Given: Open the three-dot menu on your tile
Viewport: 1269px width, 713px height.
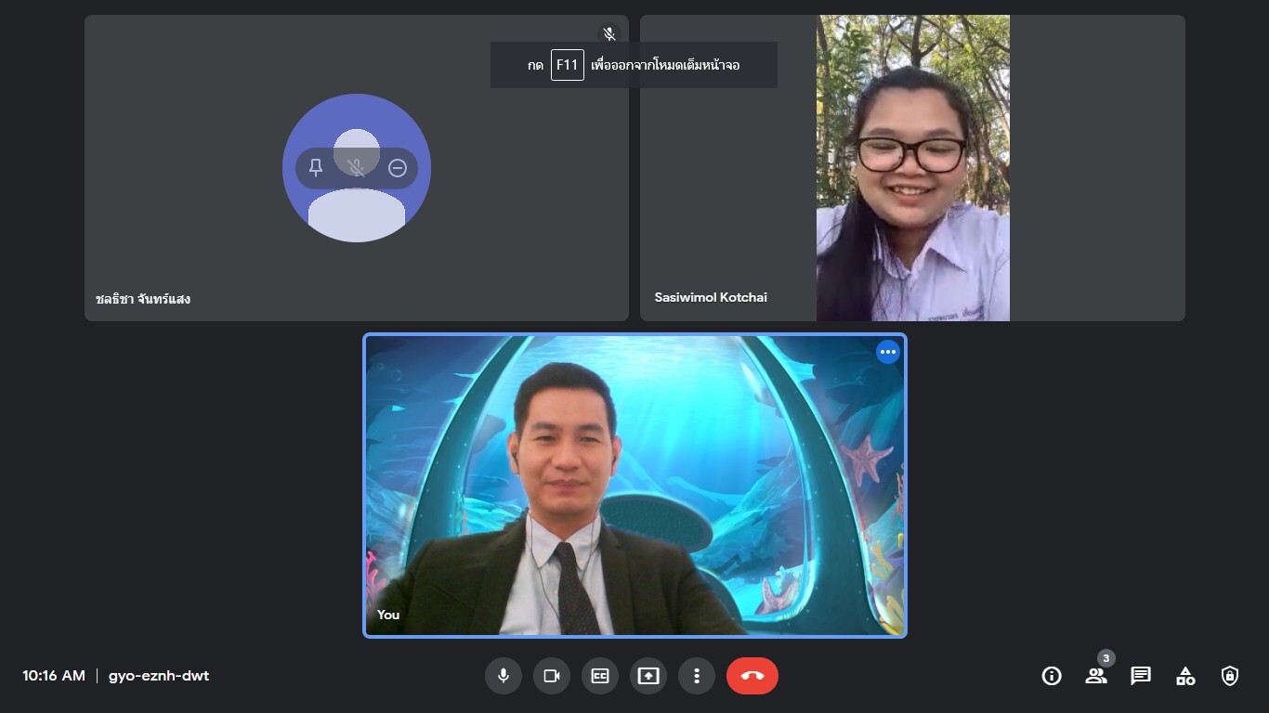Looking at the screenshot, I should pyautogui.click(x=888, y=352).
